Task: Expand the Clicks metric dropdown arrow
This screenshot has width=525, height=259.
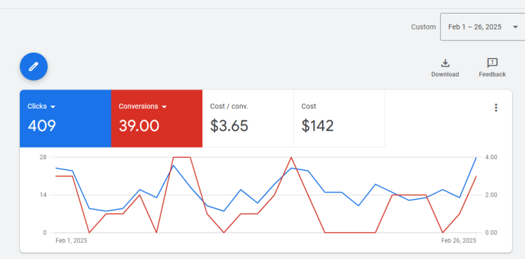Action: pyautogui.click(x=53, y=107)
